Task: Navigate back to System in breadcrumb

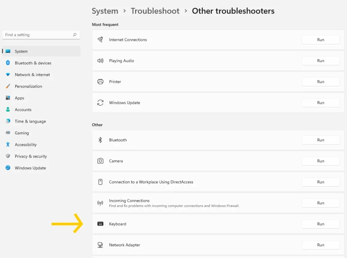Action: tap(105, 11)
